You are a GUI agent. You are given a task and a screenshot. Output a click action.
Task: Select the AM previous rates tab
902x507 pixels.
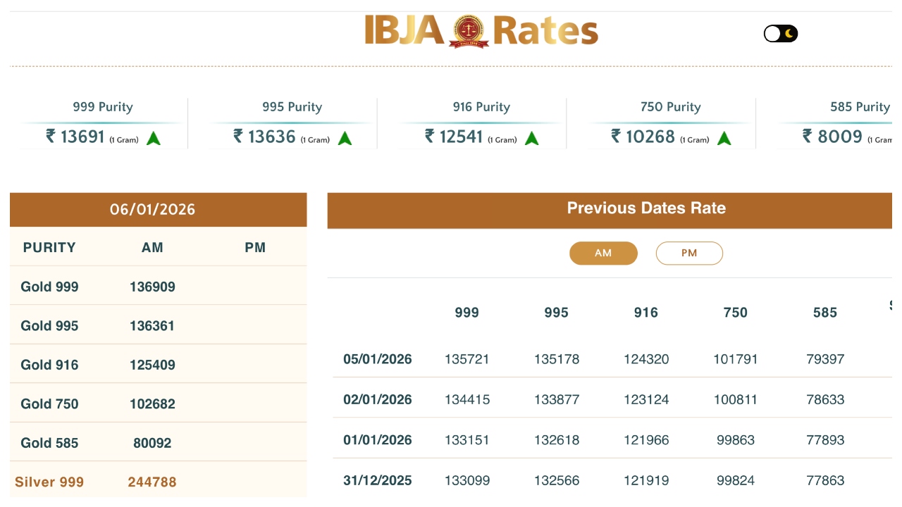point(603,254)
